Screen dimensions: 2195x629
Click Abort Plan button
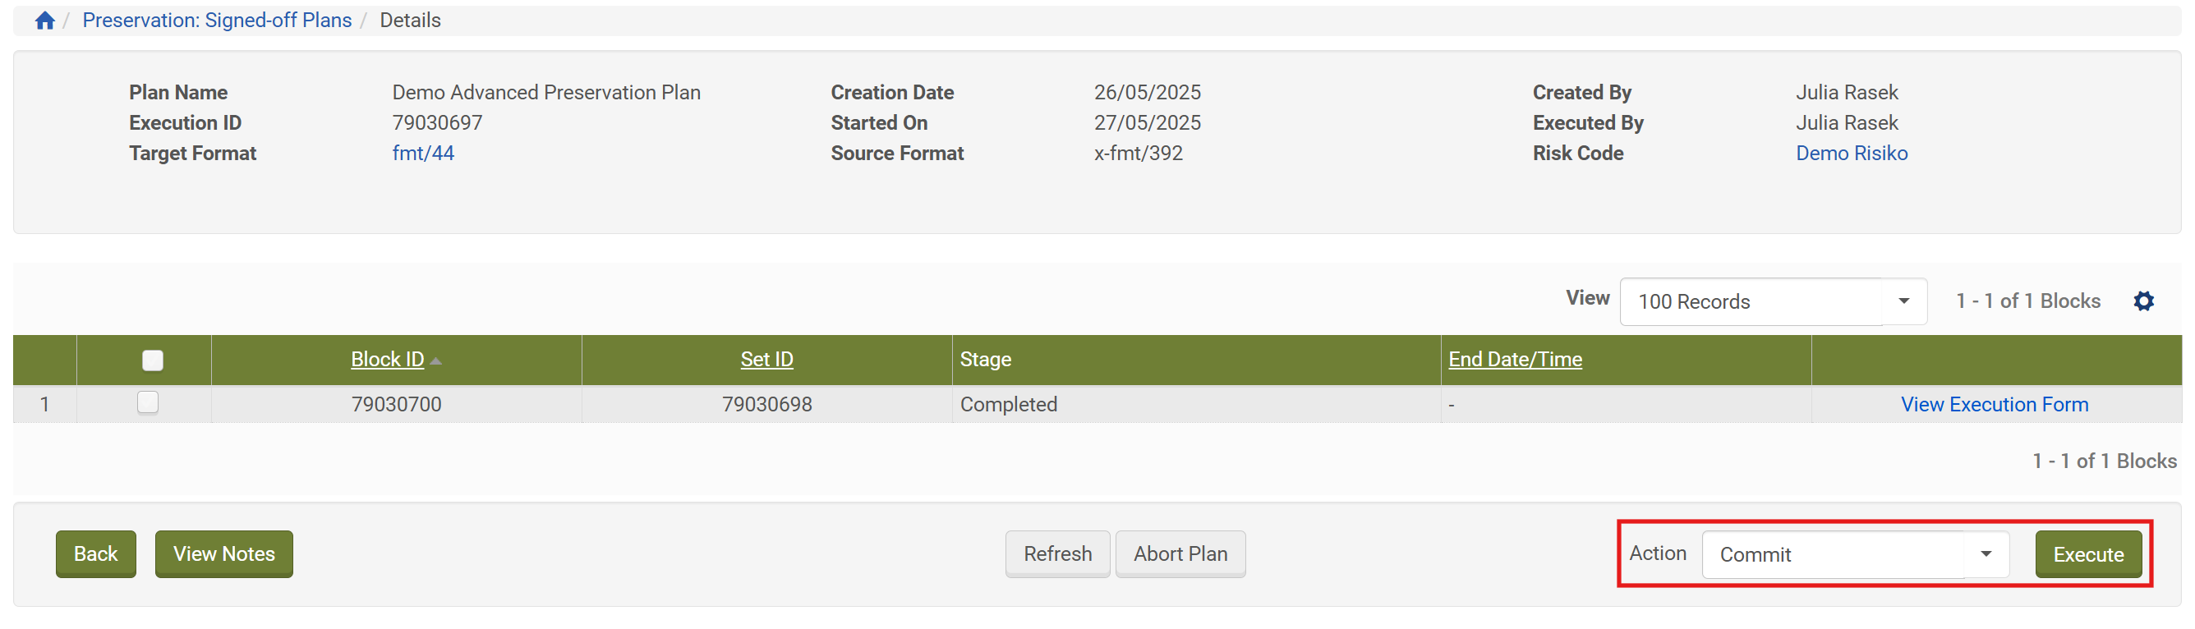point(1180,554)
